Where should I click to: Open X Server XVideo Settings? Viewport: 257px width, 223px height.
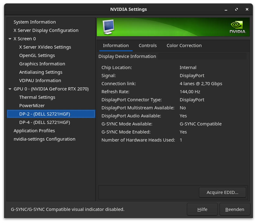pyautogui.click(x=45, y=47)
